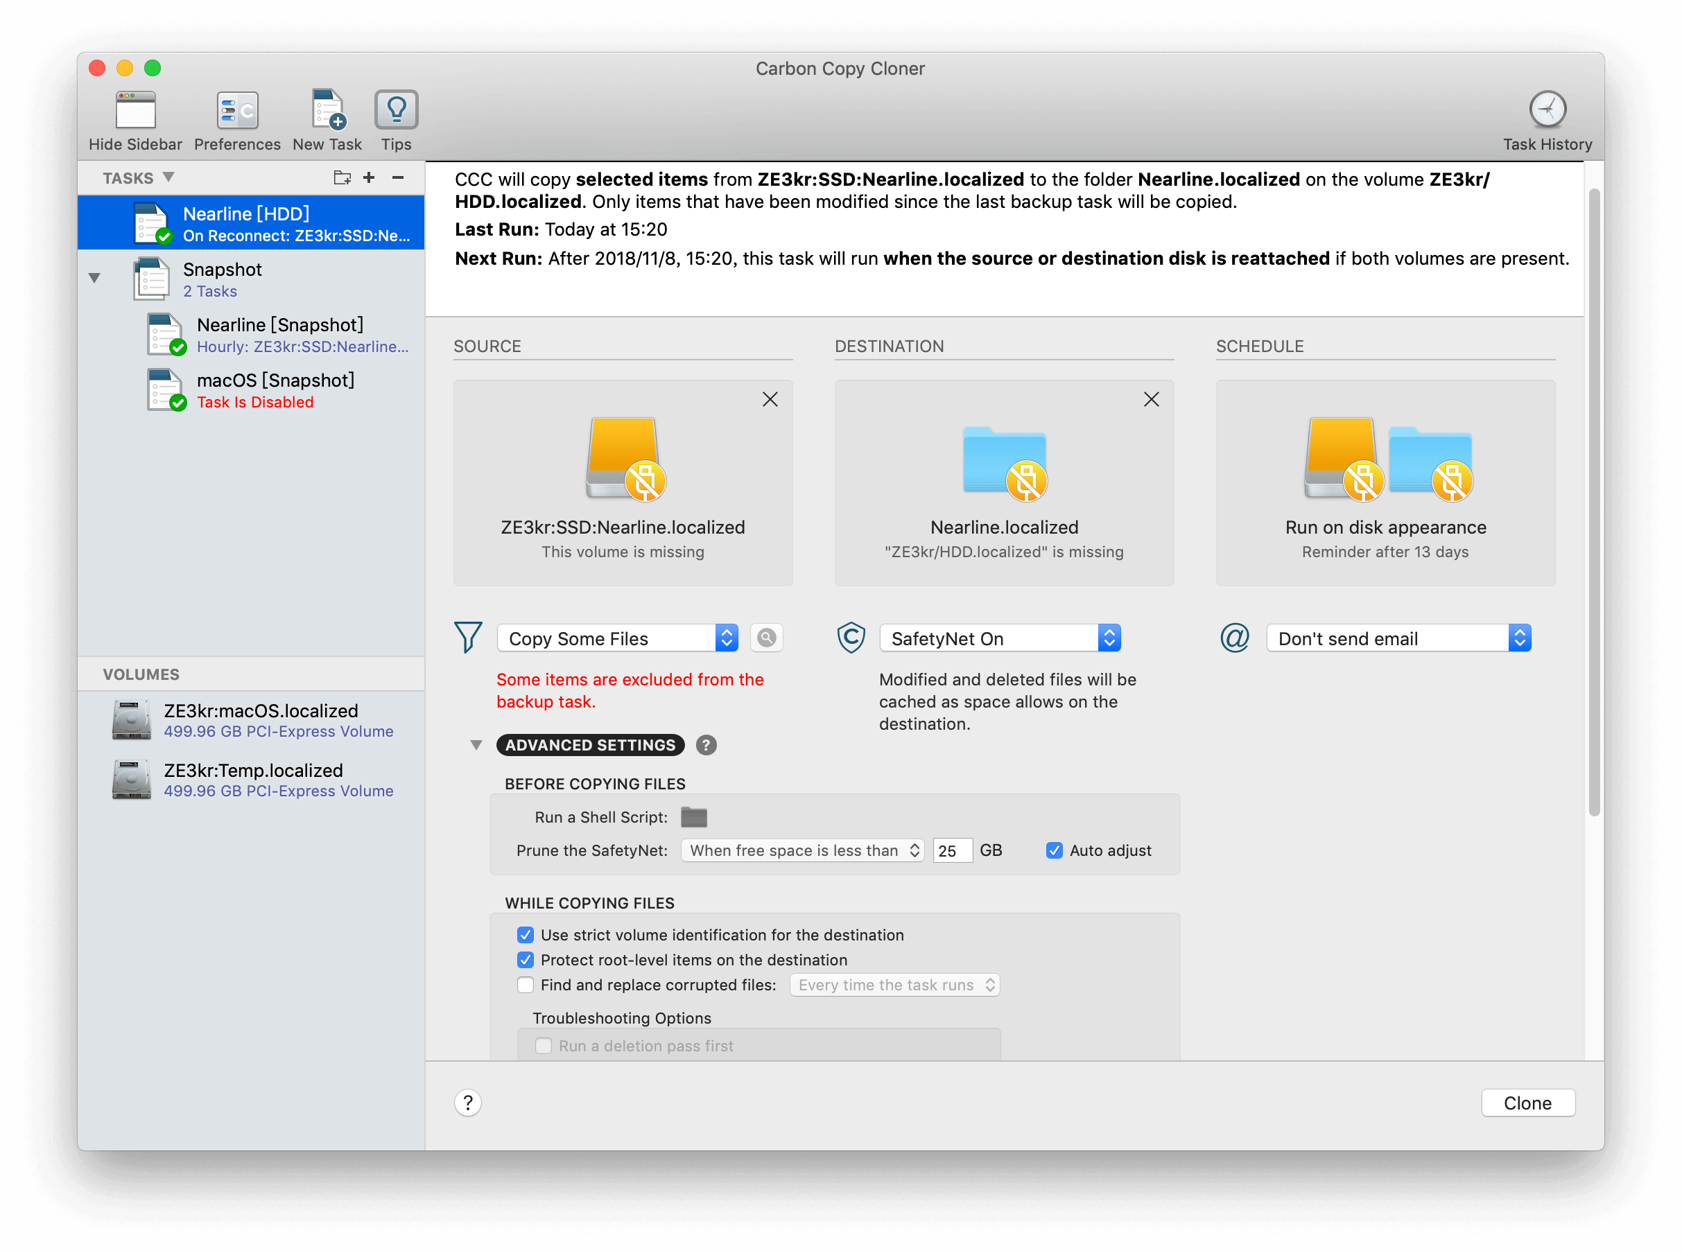Viewport: 1682px width, 1253px height.
Task: Click the source disk icon
Action: coord(625,459)
